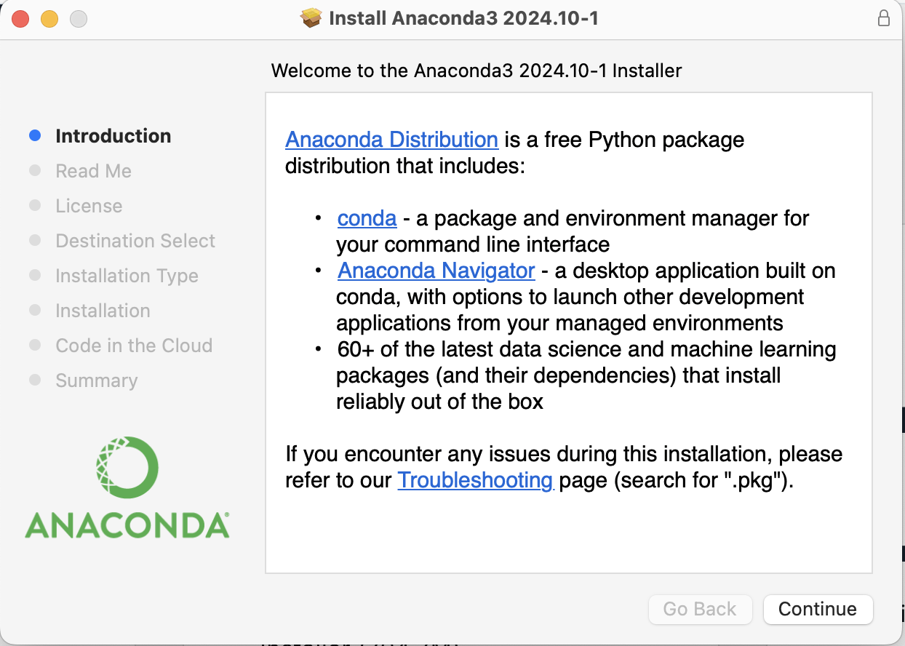This screenshot has height=646, width=905.
Task: Follow the conda hyperlink
Action: point(367,218)
